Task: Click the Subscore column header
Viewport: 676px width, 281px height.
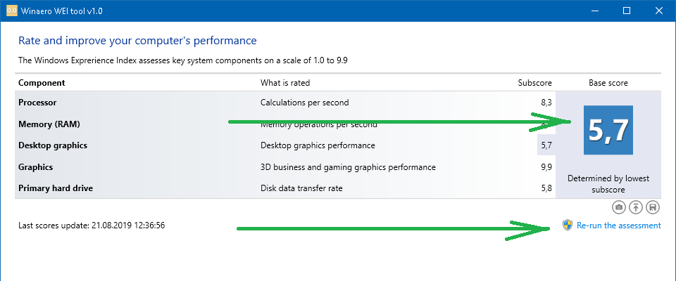Action: tap(534, 83)
